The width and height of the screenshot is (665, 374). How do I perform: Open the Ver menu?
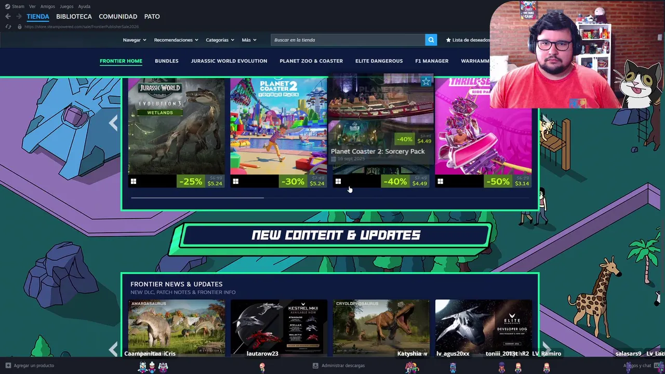coord(32,6)
